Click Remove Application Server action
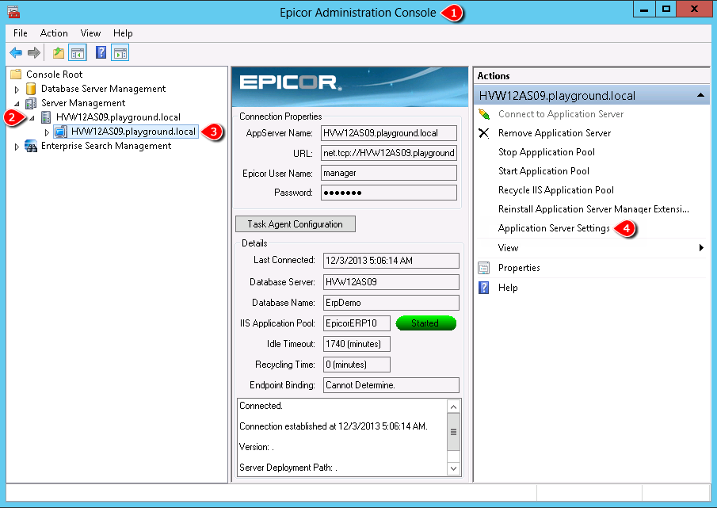717x508 pixels. point(555,133)
